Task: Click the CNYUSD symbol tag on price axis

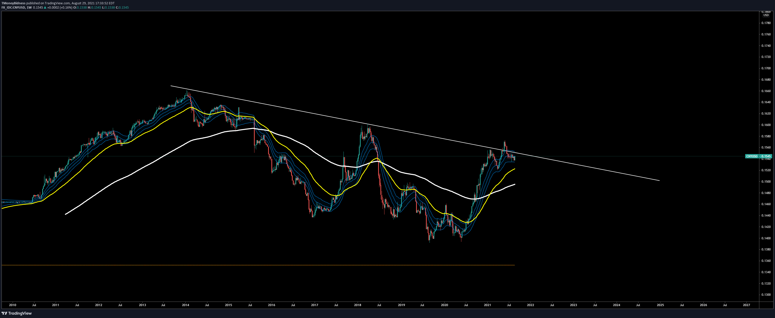Action: tap(751, 156)
